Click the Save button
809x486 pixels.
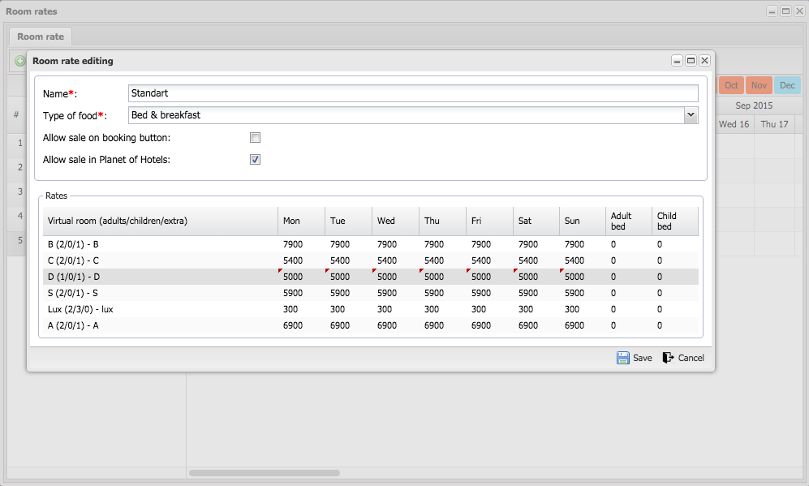[635, 358]
